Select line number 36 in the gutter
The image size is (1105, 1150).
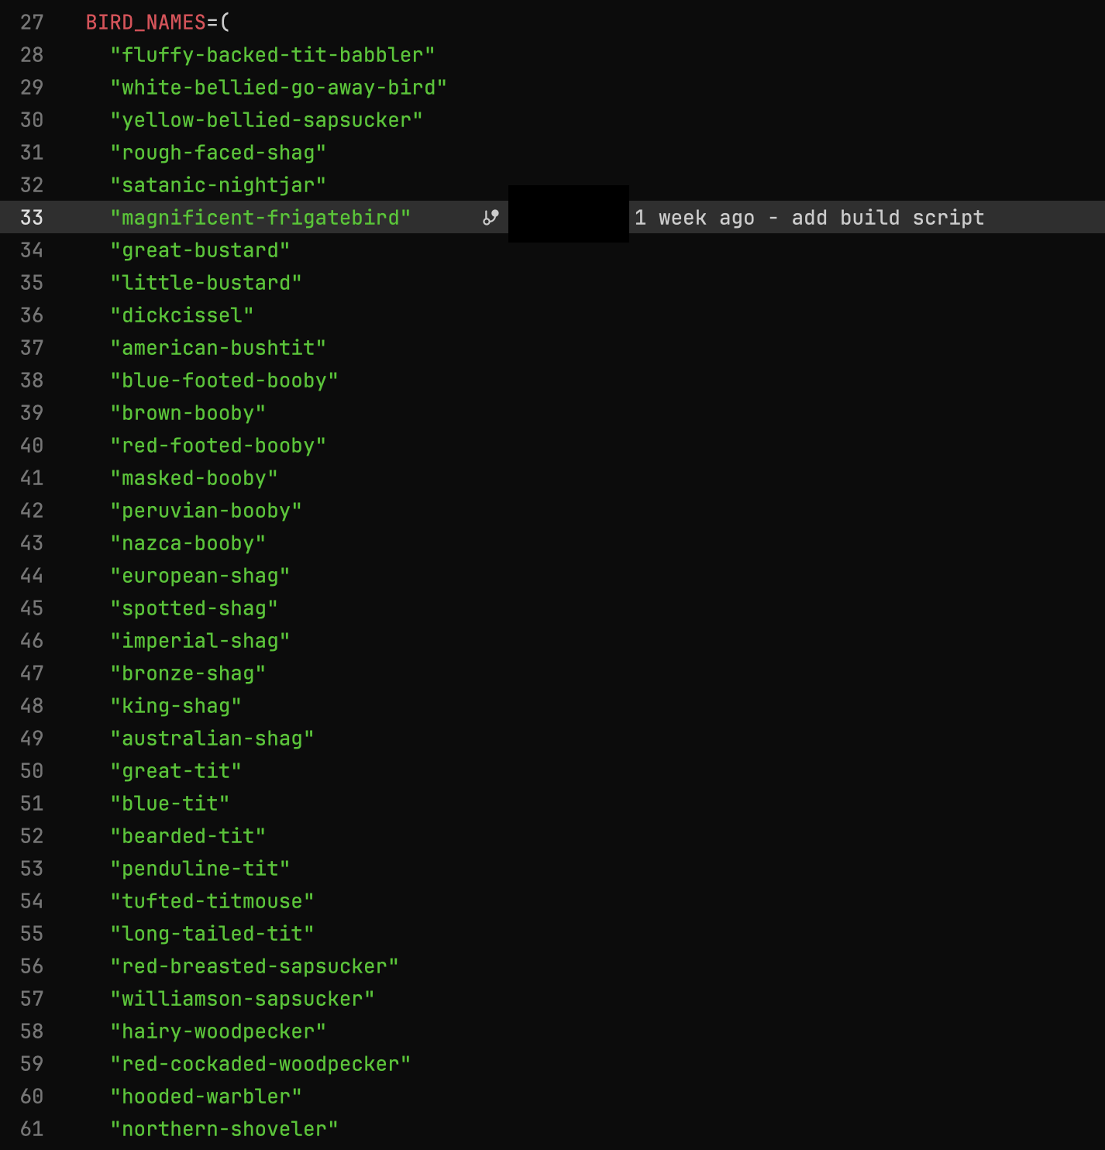32,315
